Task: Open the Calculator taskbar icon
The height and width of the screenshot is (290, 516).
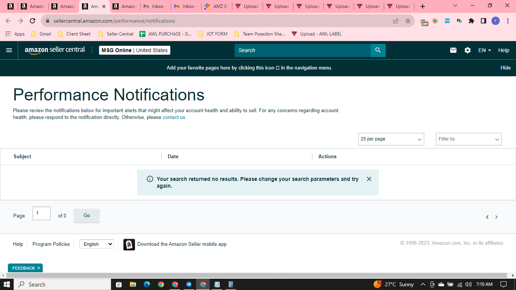Action: pyautogui.click(x=231, y=284)
